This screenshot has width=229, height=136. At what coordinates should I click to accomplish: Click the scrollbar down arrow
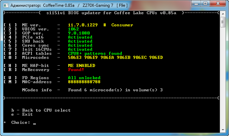tap(223, 130)
